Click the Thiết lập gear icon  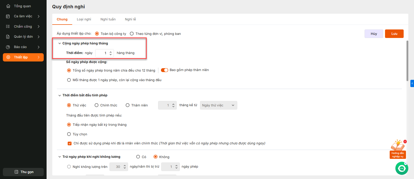[8, 57]
